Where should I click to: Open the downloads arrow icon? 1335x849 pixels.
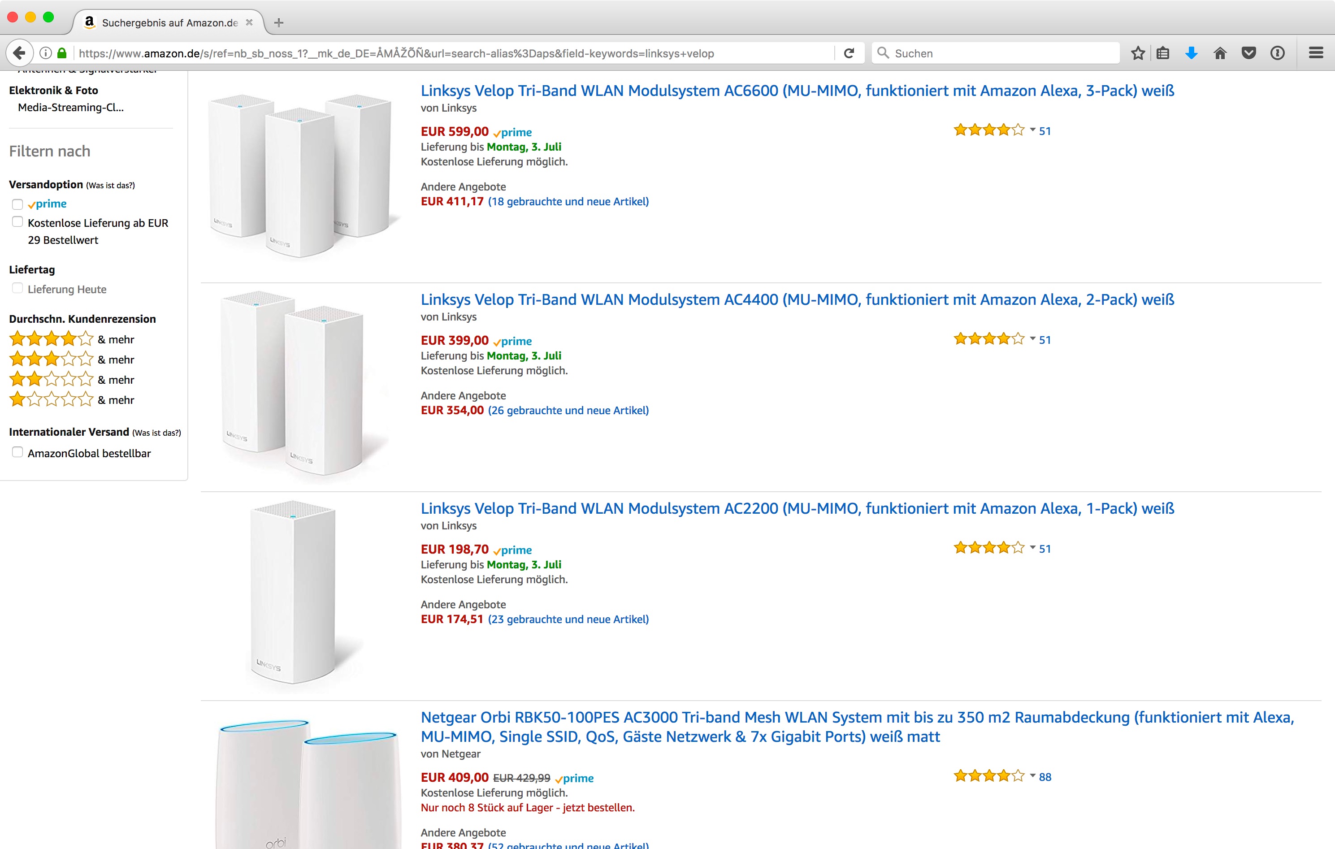pyautogui.click(x=1191, y=53)
